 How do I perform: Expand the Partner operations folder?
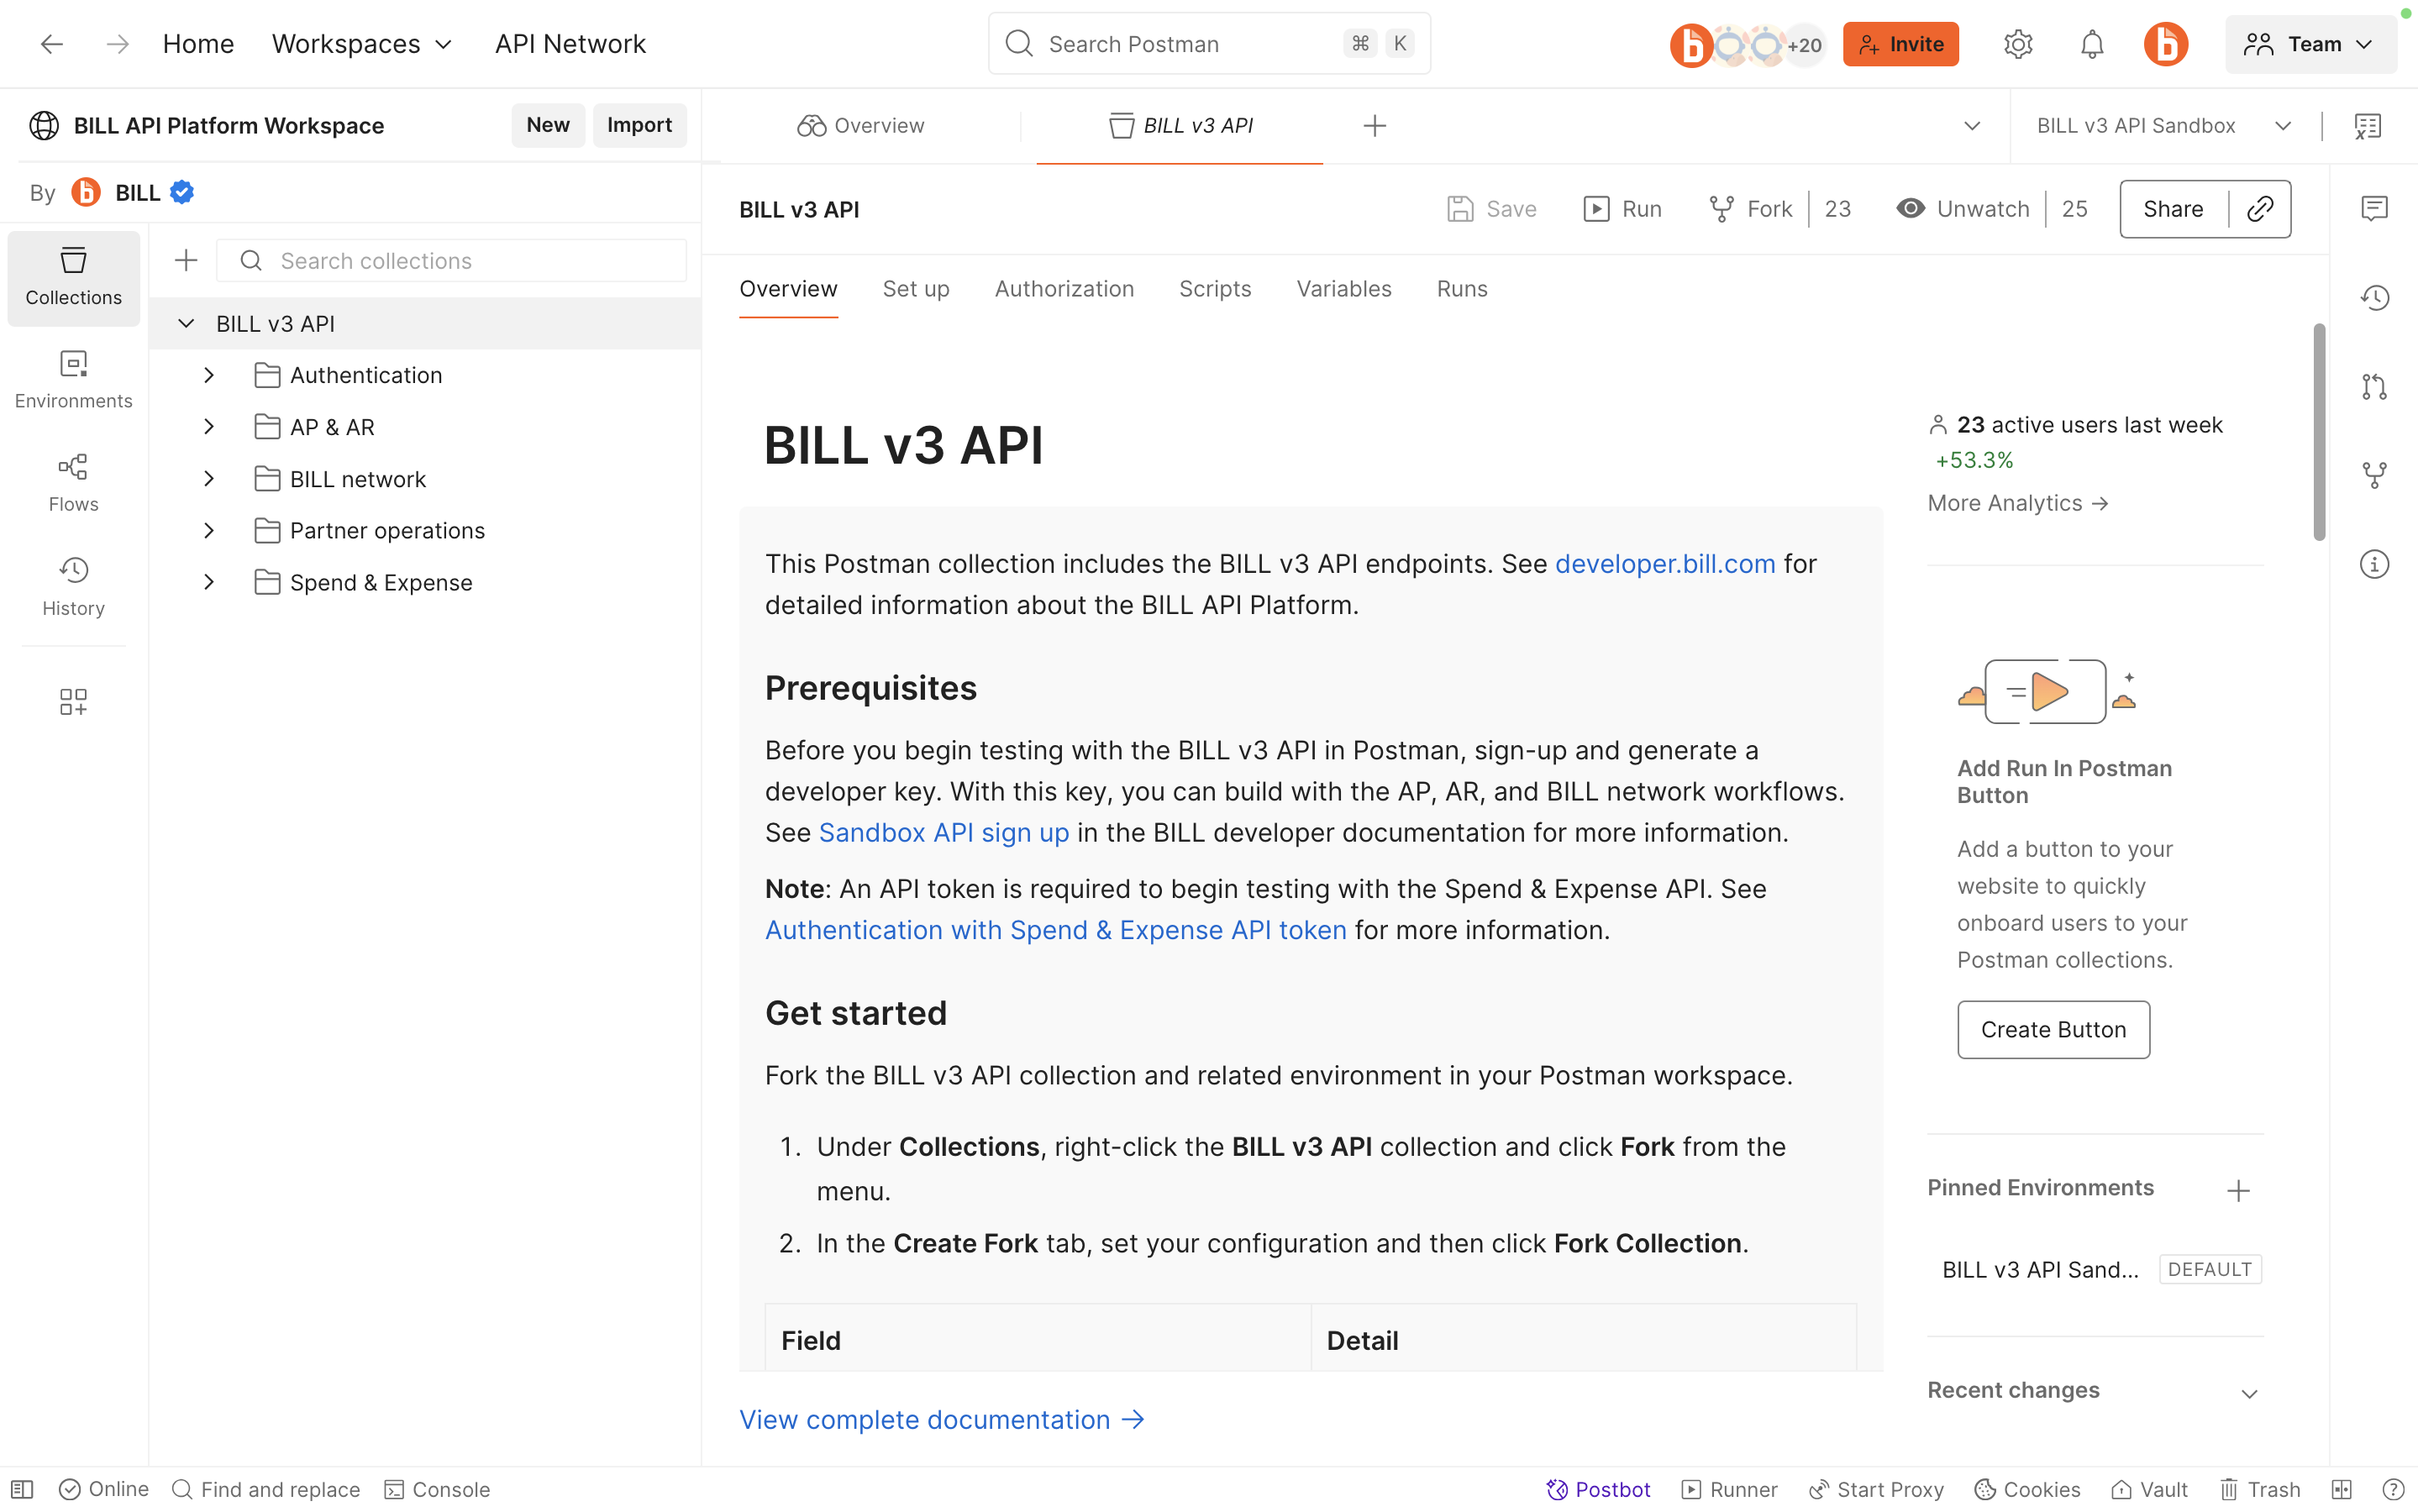pos(209,531)
